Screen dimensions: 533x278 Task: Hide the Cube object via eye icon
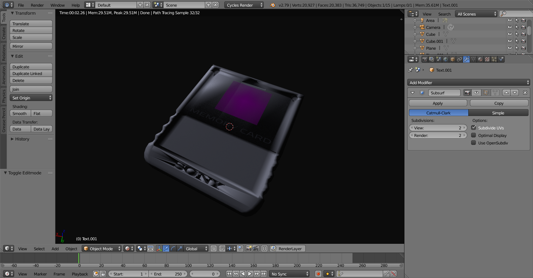(x=510, y=34)
